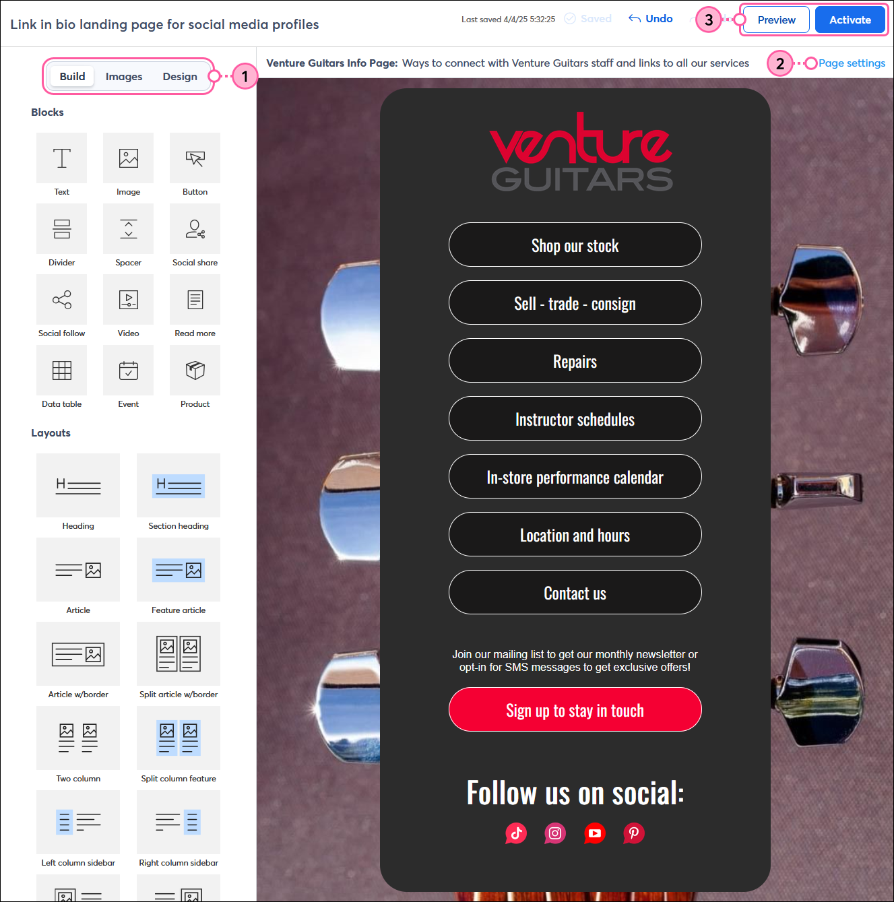Screen dimensions: 894x902
Task: Click the page title in the header
Action: tap(164, 24)
